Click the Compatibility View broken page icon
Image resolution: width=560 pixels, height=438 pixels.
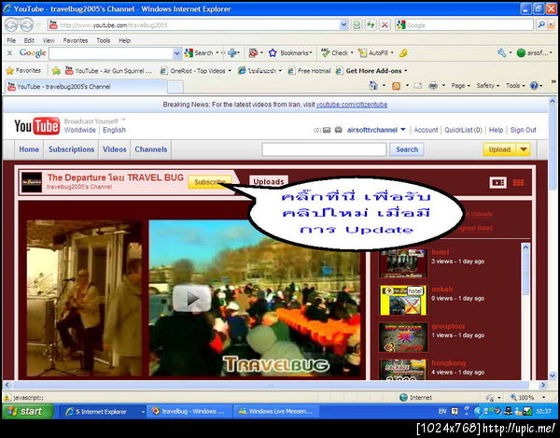[x=357, y=25]
